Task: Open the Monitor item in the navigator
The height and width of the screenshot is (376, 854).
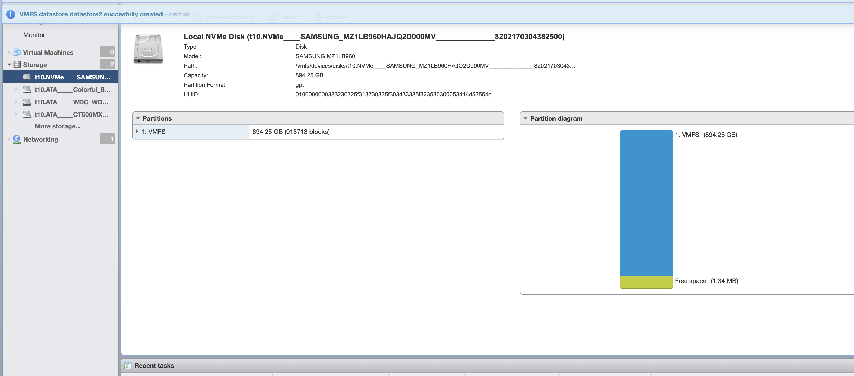Action: pyautogui.click(x=34, y=35)
